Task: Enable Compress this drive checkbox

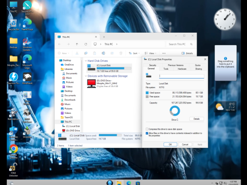Action: [x=147, y=129]
